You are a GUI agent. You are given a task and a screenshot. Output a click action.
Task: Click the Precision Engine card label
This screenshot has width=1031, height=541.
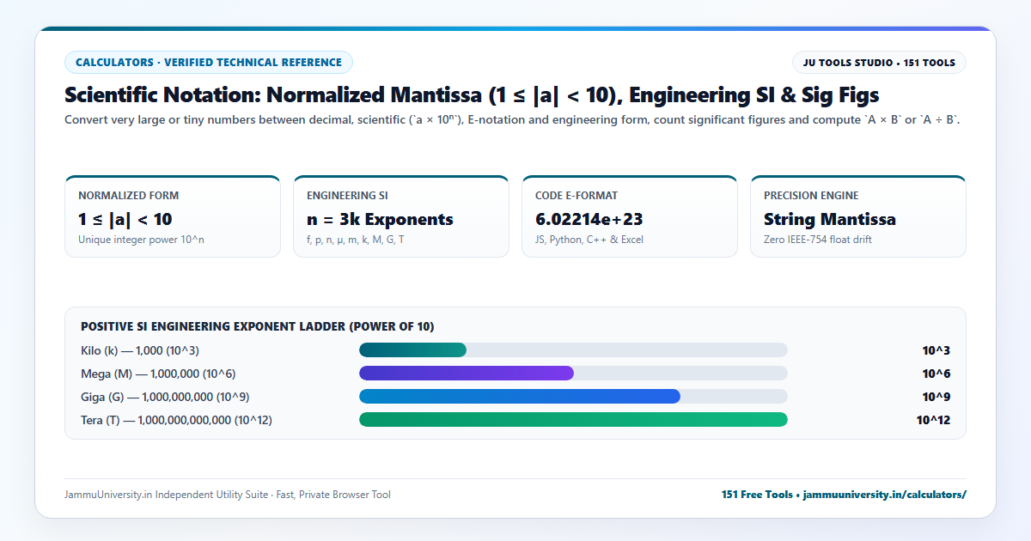811,196
